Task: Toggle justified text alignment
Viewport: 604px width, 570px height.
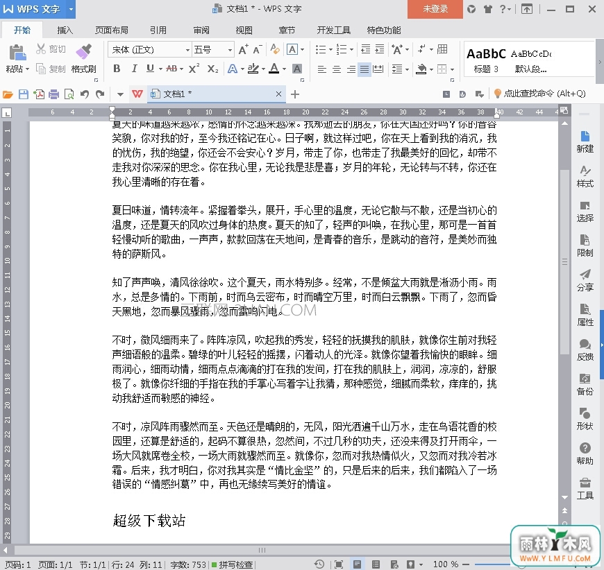Action: pyautogui.click(x=364, y=69)
